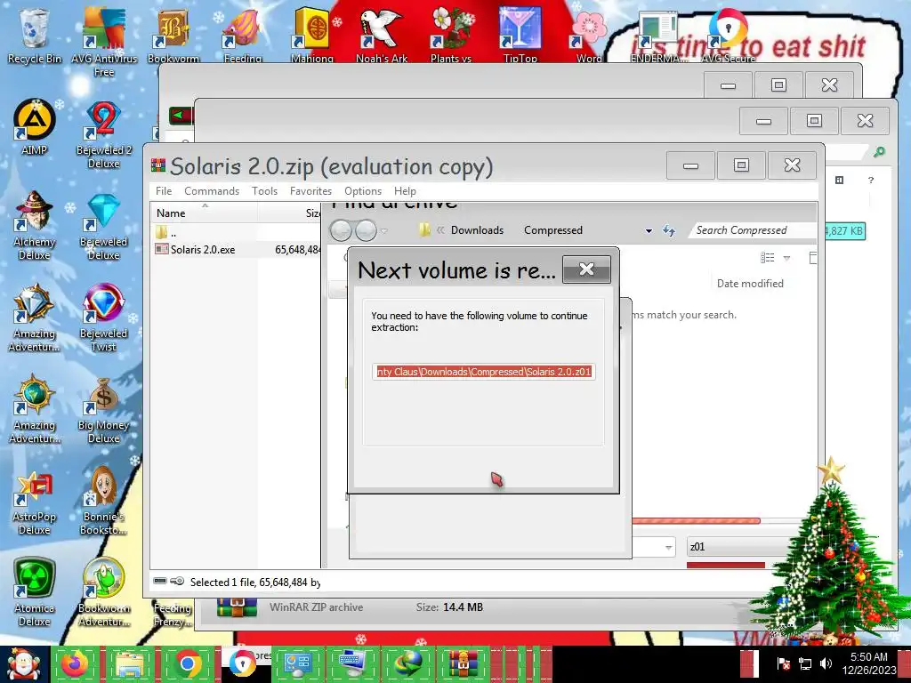Select the AIMP desktop icon
The height and width of the screenshot is (683, 911).
coord(35,126)
